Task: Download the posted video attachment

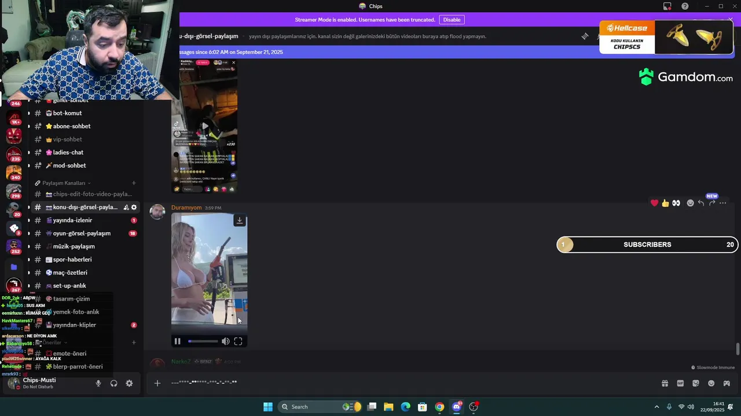Action: 239,220
